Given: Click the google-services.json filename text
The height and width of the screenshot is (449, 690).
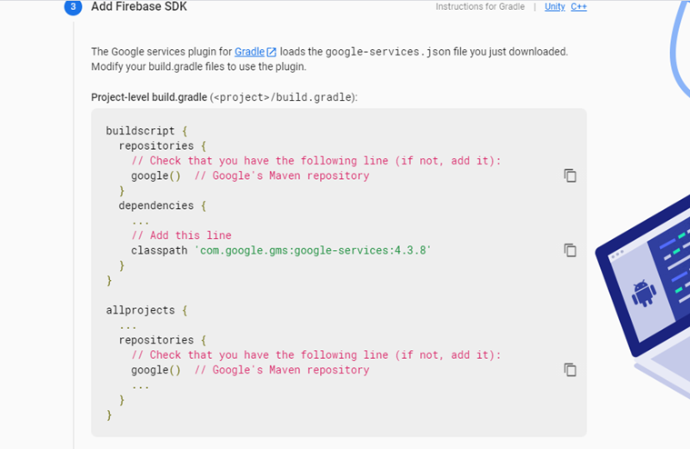Looking at the screenshot, I should click(x=388, y=52).
